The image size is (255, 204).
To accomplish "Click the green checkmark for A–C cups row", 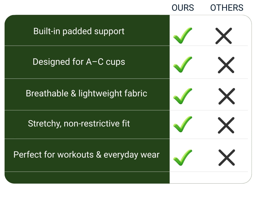I will (x=182, y=65).
